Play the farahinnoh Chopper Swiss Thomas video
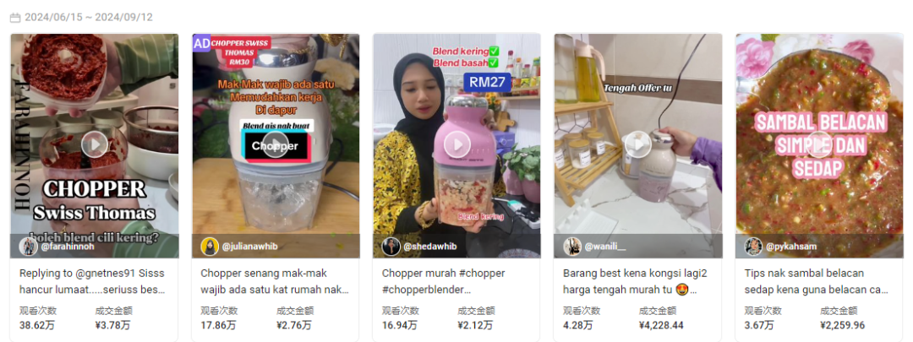Screen dimensions: 913x342 point(95,145)
